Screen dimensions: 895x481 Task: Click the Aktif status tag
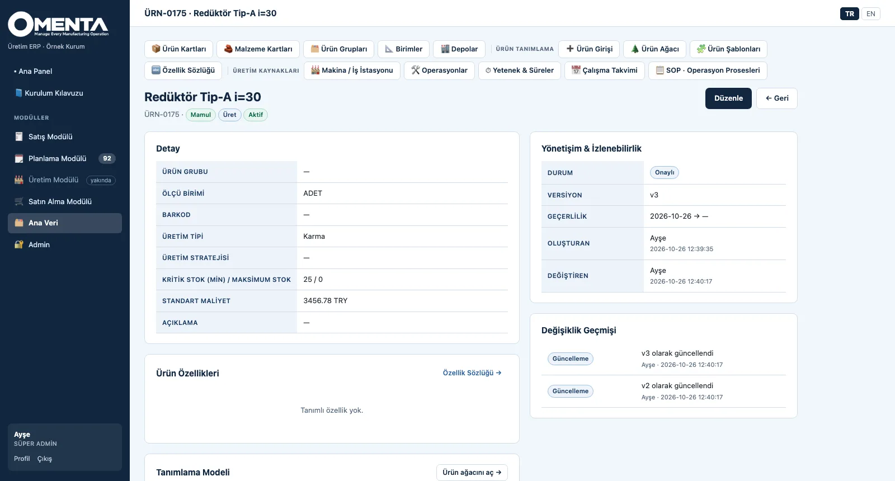(x=256, y=115)
